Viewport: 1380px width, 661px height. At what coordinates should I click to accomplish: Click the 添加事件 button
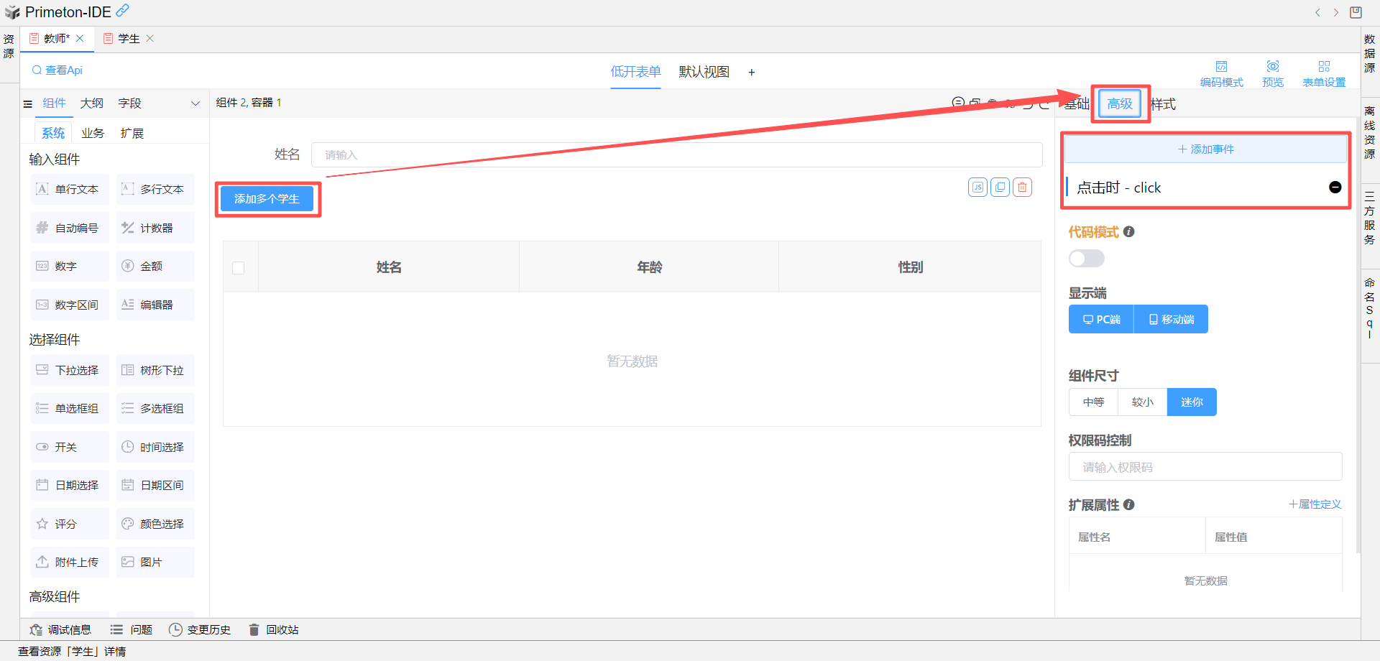[x=1205, y=149]
